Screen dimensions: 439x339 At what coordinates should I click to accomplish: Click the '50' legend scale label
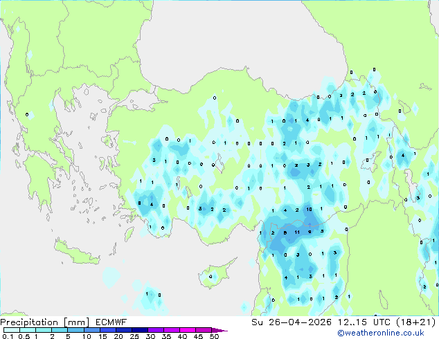point(214,336)
